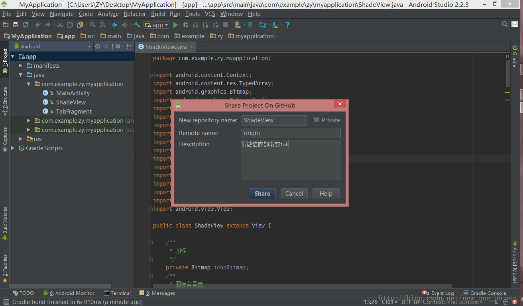
Task: Click the Redo toolbar icon
Action: [x=48, y=25]
